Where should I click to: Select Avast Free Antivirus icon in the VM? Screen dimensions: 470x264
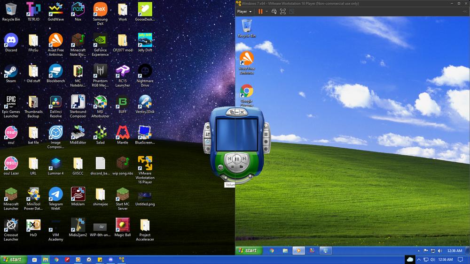(x=247, y=62)
